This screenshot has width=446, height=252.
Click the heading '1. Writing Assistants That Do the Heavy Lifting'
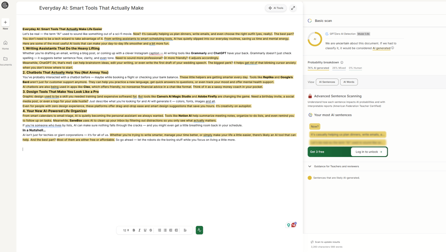[x=61, y=48]
